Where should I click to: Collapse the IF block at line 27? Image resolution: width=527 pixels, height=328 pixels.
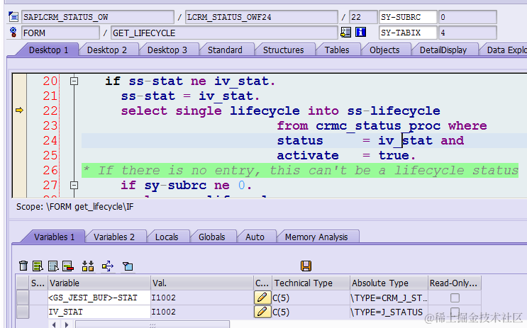click(74, 185)
